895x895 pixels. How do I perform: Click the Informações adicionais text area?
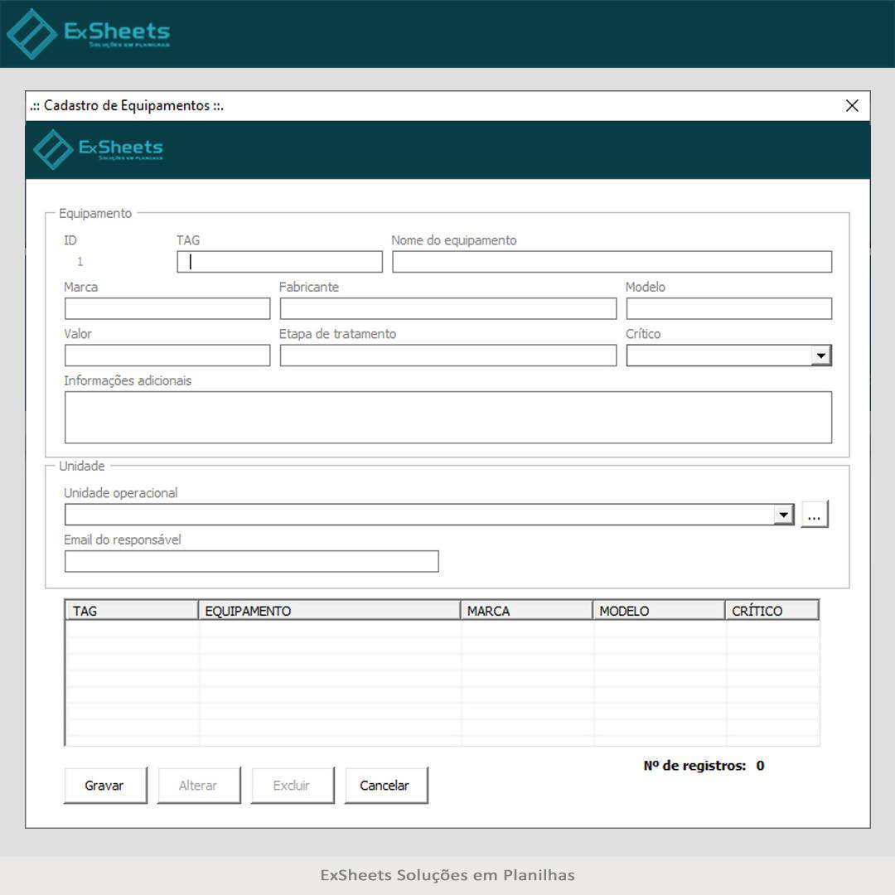click(448, 417)
